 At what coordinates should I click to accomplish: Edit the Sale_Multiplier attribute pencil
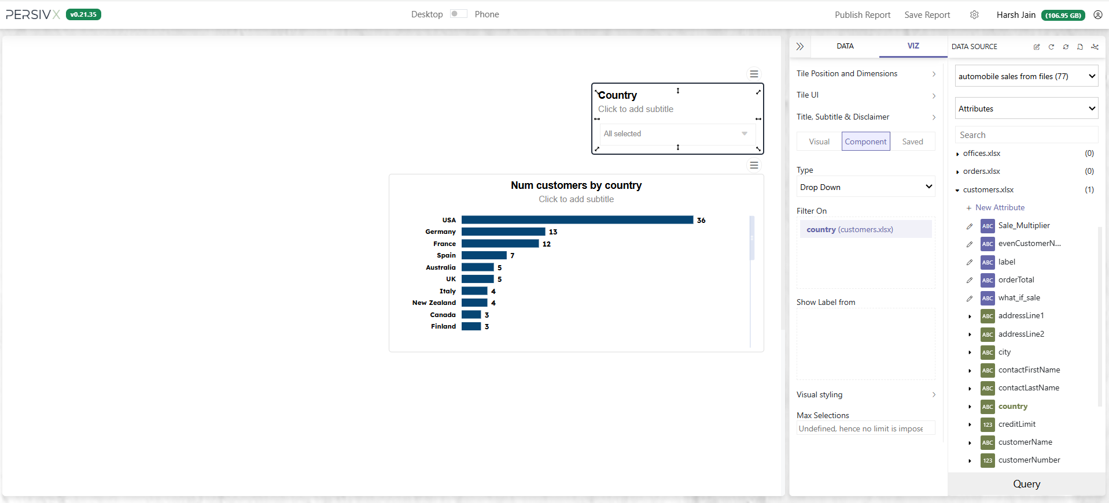(970, 226)
